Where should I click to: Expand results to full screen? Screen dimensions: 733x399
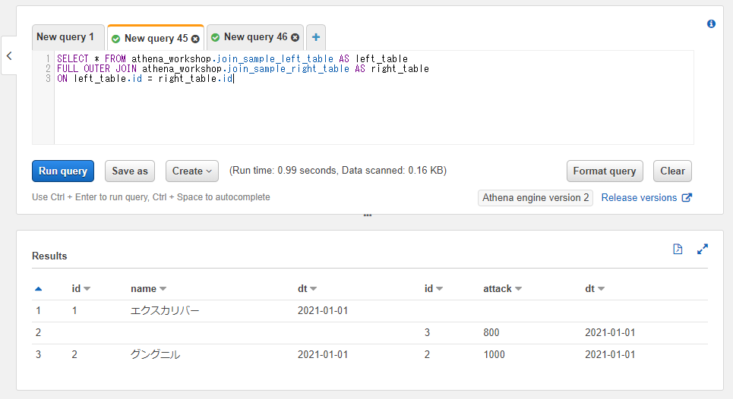[703, 249]
